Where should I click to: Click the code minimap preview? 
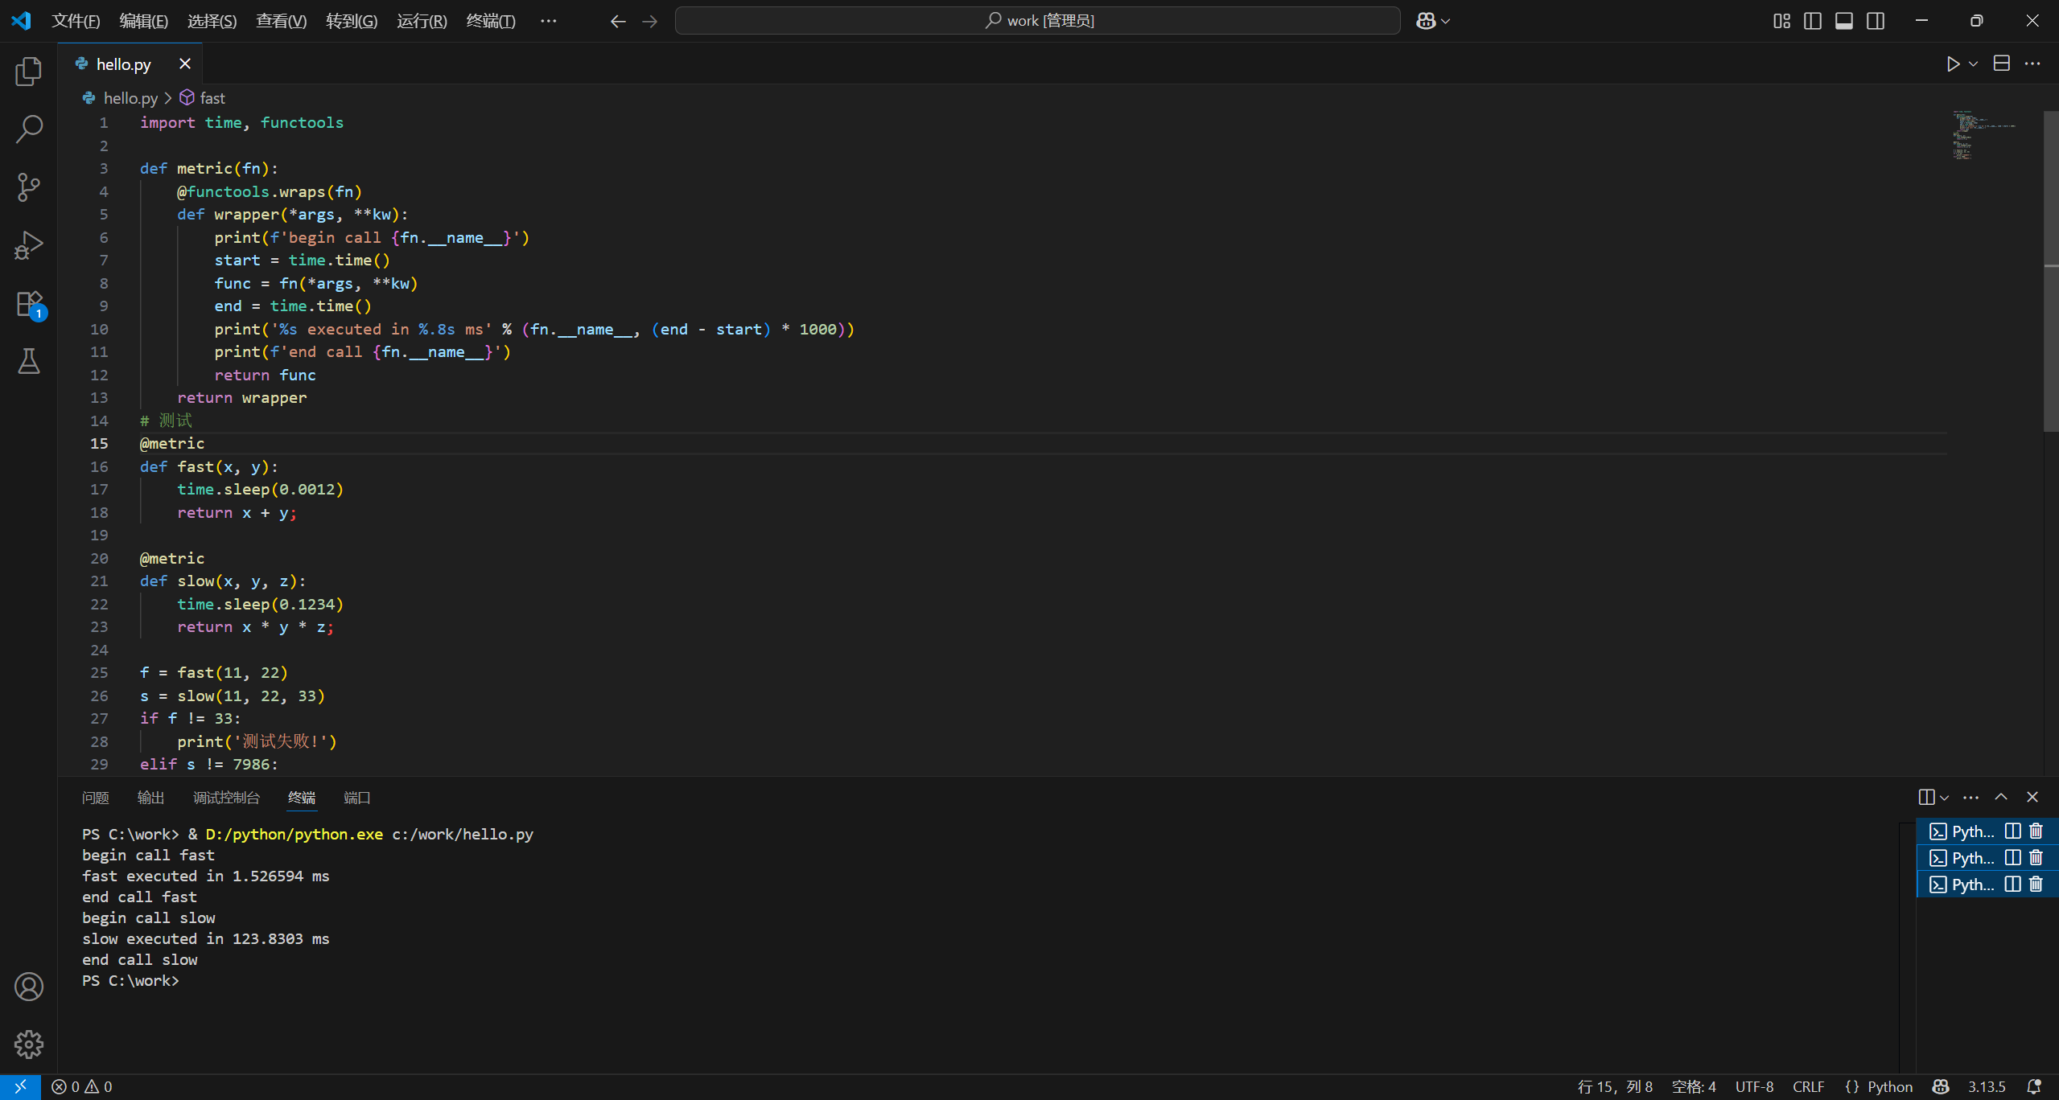tap(1984, 134)
